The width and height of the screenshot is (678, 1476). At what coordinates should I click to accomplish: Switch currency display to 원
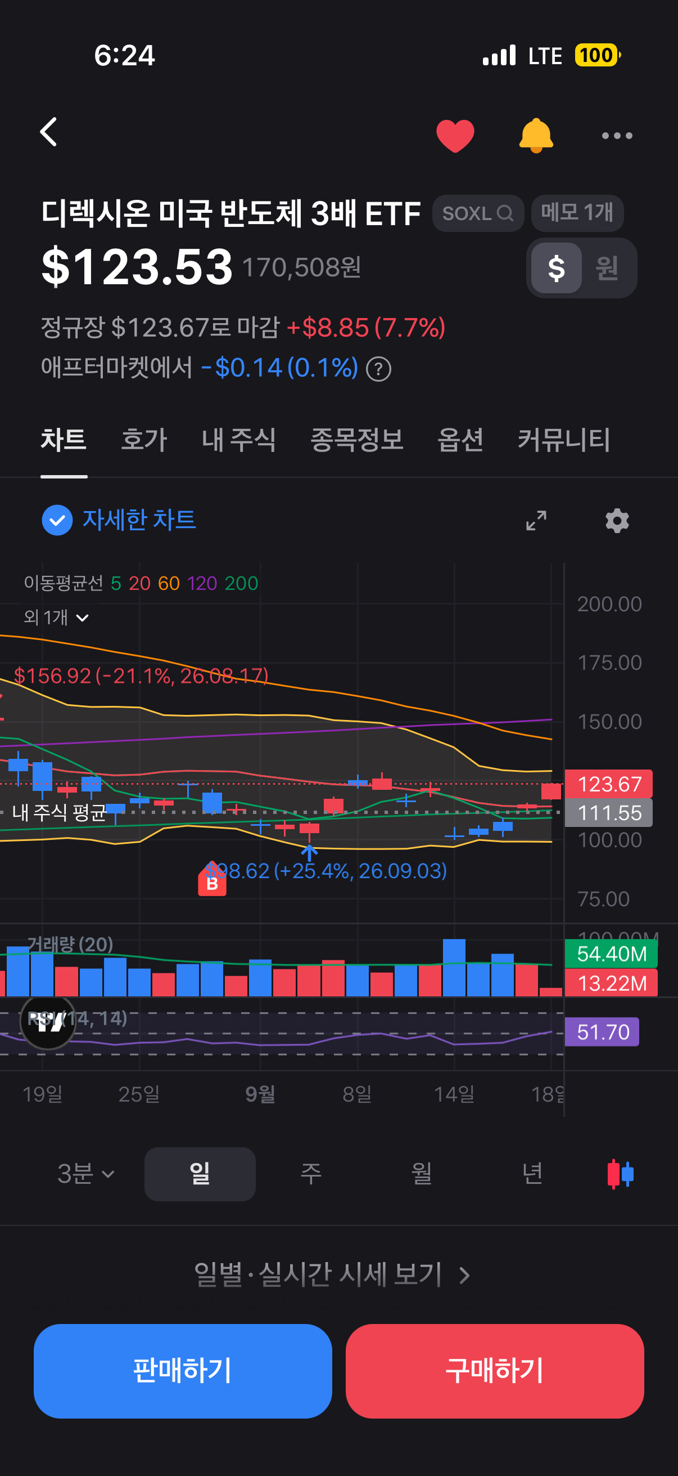[607, 268]
